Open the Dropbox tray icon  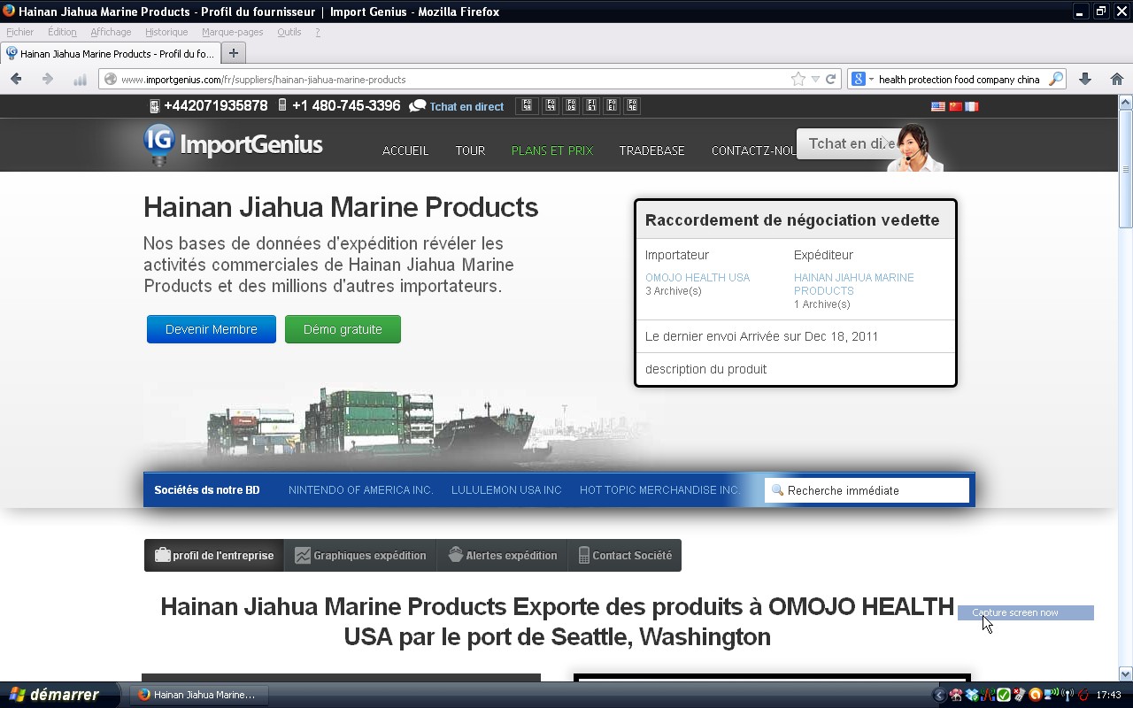click(x=972, y=695)
